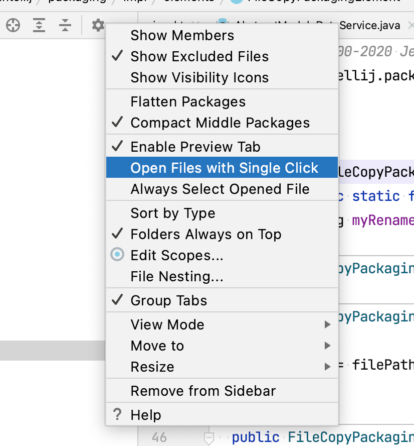414x446 pixels.
Task: Click the locate/select opened file crosshair icon
Action: (x=13, y=26)
